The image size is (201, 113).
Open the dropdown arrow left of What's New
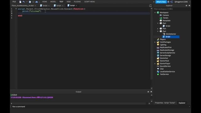(x=154, y=2)
